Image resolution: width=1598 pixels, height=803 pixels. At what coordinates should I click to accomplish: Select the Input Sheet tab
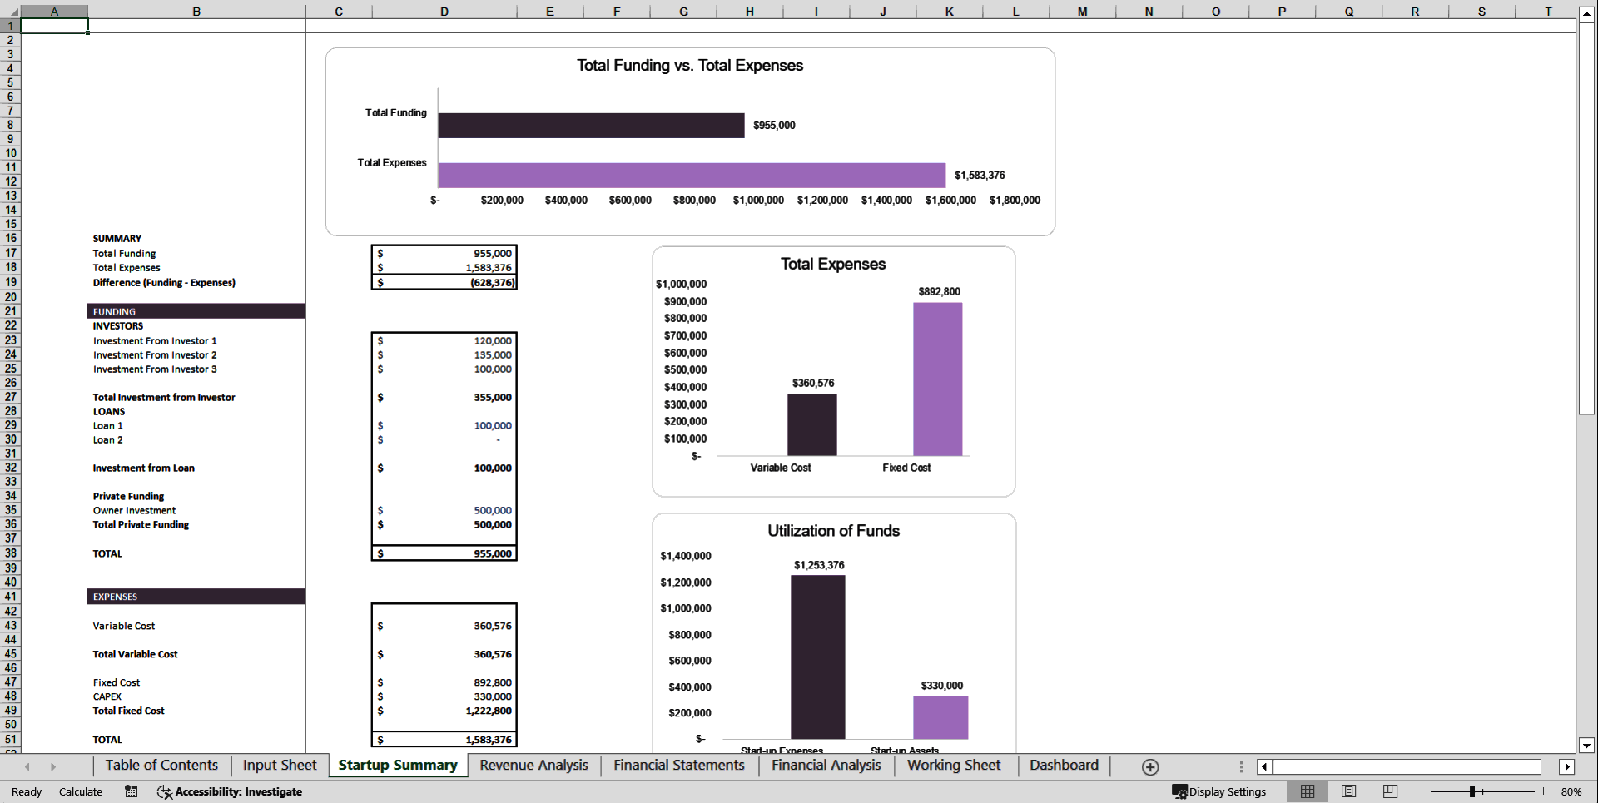(x=279, y=766)
